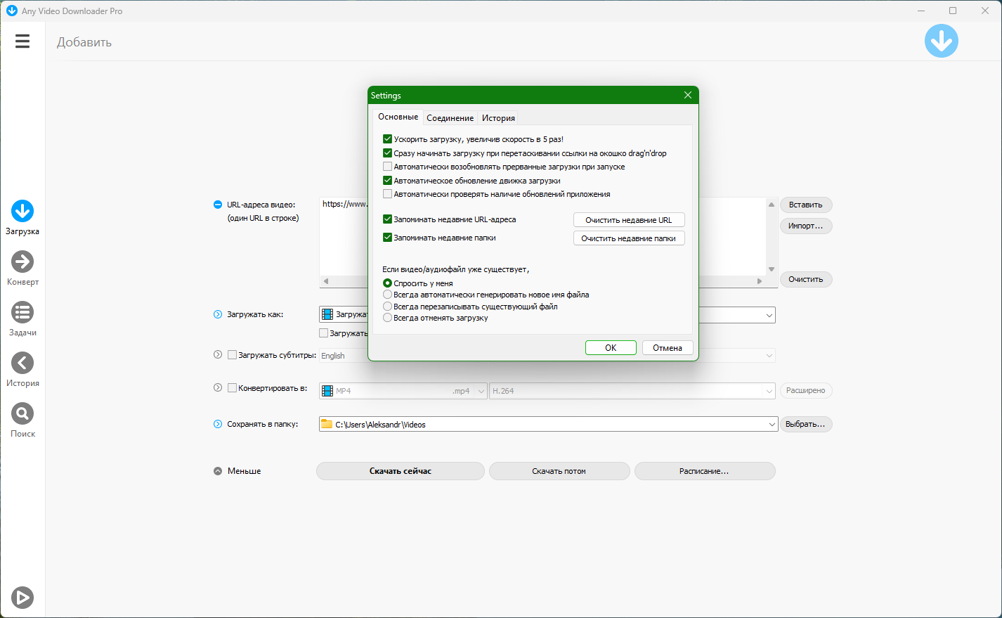This screenshot has width=1002, height=618.
Task: Enable automatic app update checking
Action: point(387,194)
